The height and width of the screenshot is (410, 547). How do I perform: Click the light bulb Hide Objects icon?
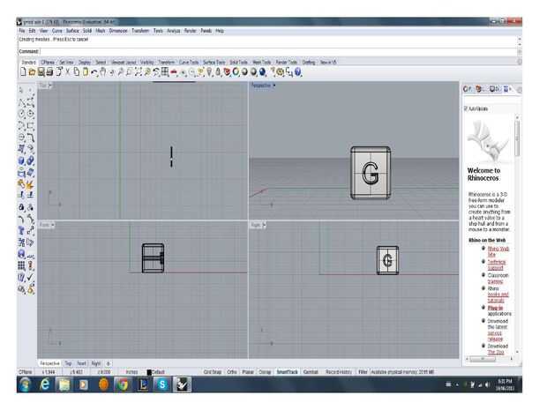[209, 72]
